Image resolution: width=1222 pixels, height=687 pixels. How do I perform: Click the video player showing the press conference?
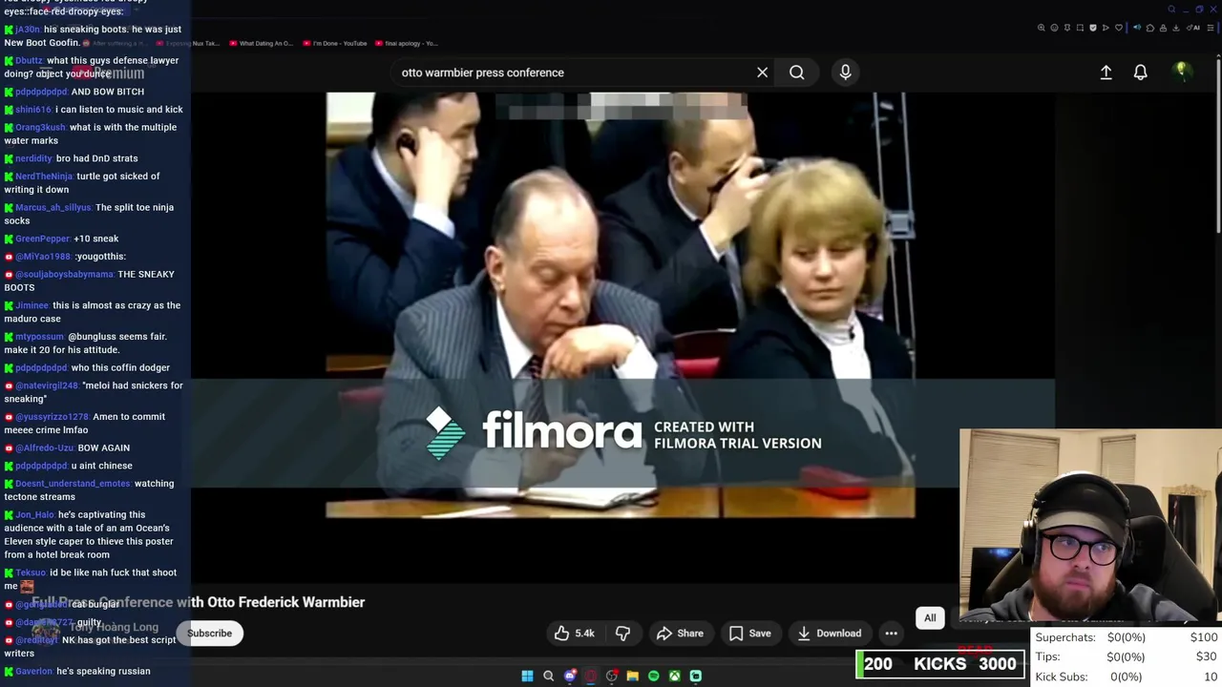point(621,305)
